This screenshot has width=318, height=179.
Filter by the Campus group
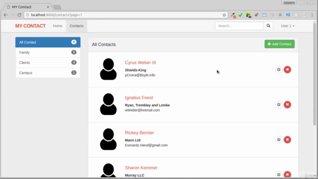(48, 73)
